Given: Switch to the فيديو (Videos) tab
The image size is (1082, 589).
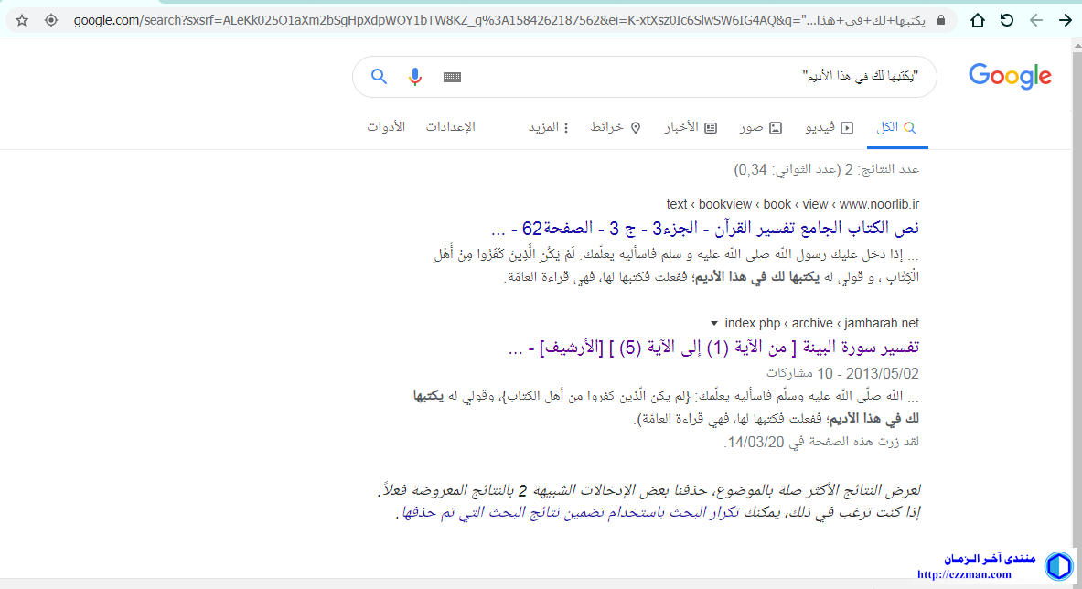Looking at the screenshot, I should 829,127.
